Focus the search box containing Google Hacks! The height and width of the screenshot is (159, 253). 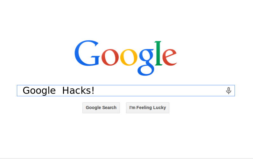pos(126,91)
